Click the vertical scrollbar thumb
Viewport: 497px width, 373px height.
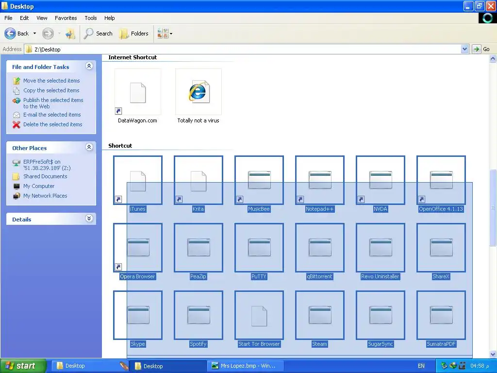point(493,208)
